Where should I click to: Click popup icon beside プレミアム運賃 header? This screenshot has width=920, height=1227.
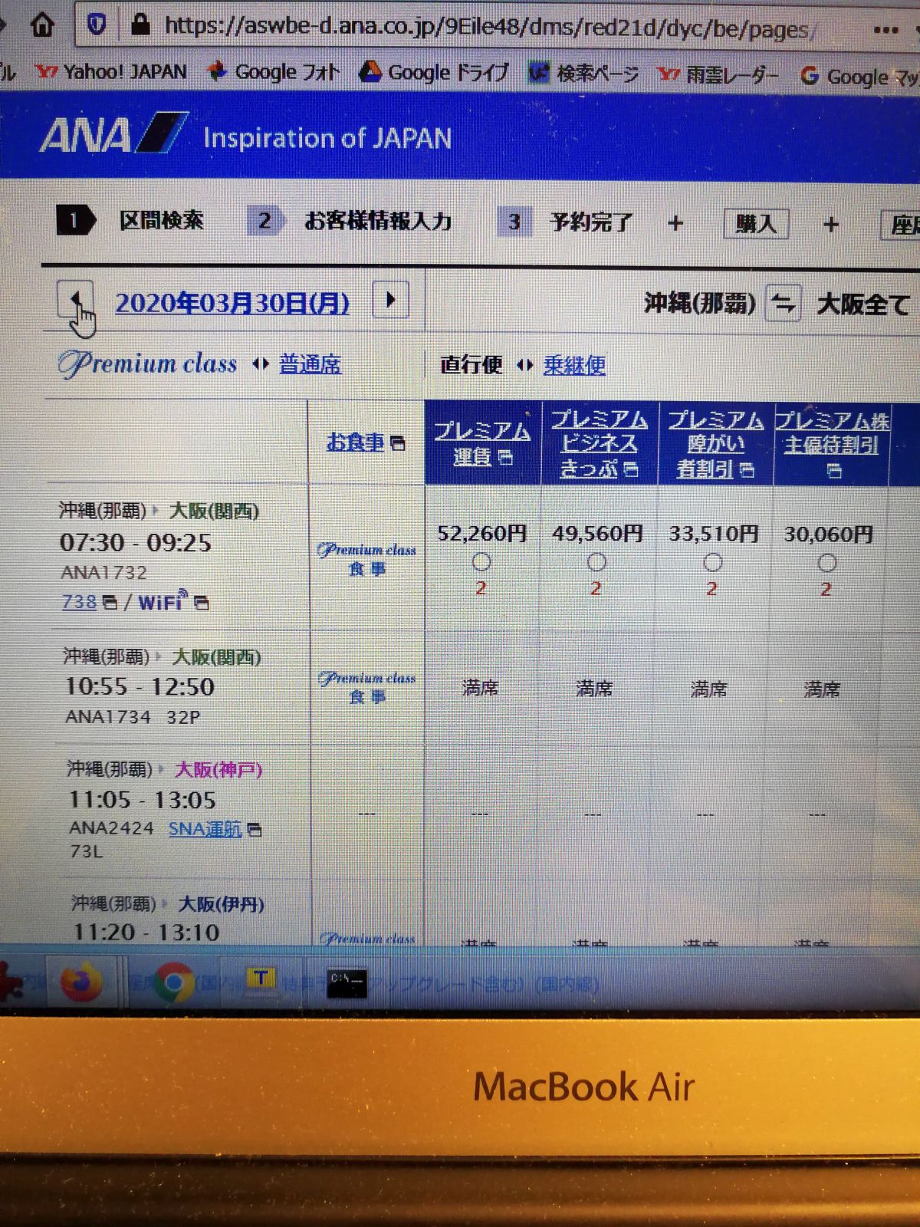pos(505,457)
